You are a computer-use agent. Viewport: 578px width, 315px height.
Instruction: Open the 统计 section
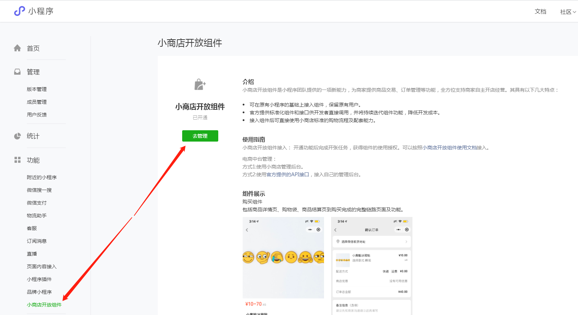click(x=33, y=136)
